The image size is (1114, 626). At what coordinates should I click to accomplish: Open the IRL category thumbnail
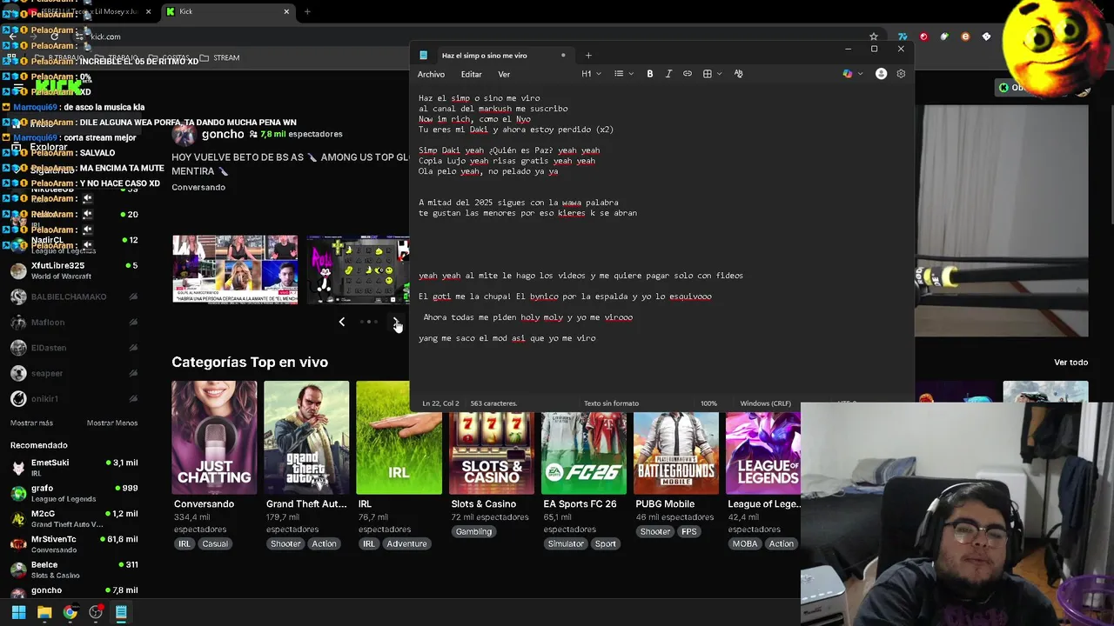(x=399, y=437)
